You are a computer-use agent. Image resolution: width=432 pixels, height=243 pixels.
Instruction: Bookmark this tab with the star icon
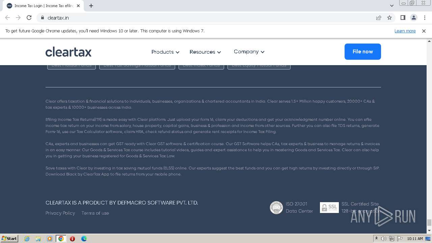(x=389, y=18)
